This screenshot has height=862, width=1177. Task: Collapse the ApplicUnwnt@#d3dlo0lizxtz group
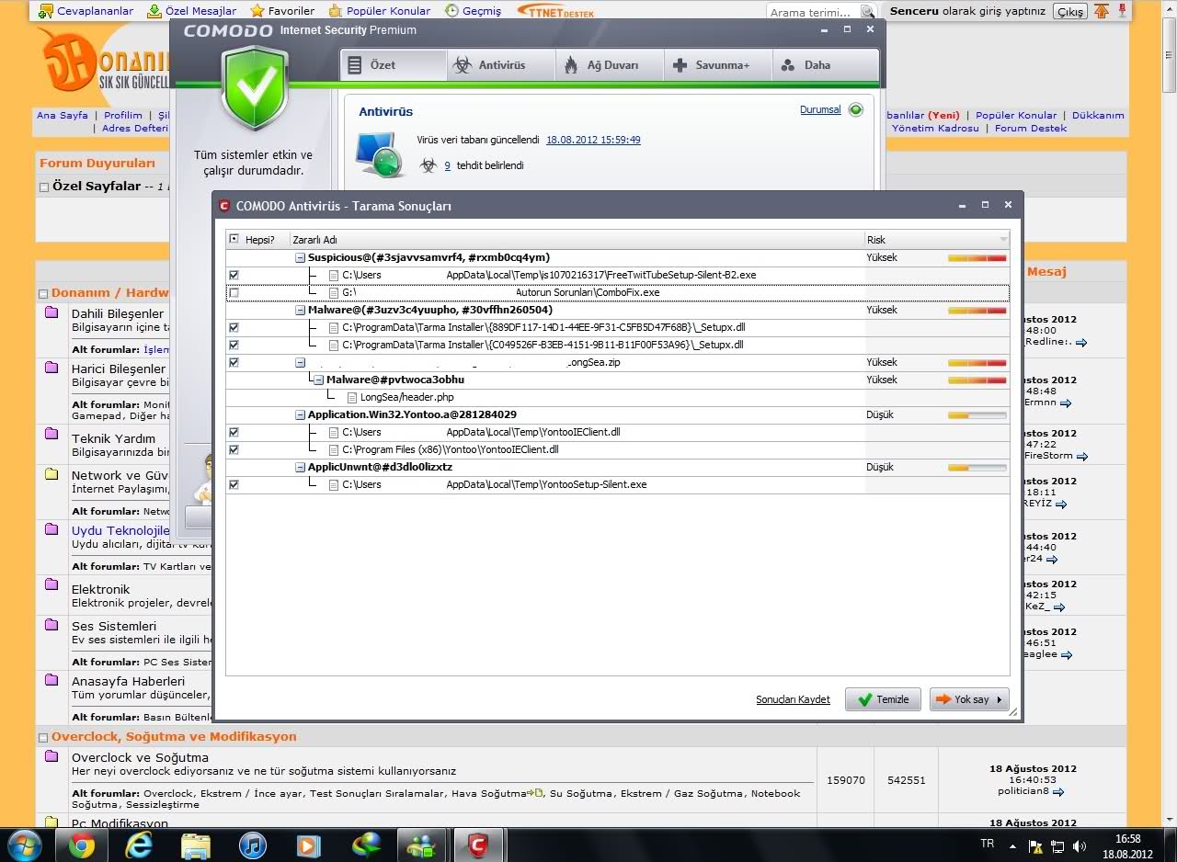coord(300,468)
